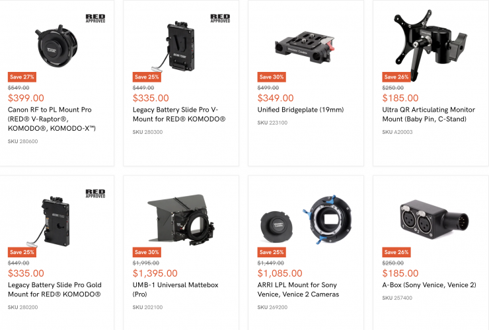Open Ultra QR Articulating Monitor Mount title
489x330 pixels.
pyautogui.click(x=428, y=114)
